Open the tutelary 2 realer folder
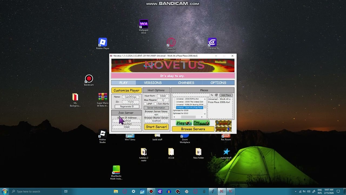The width and height of the screenshot is (346, 195). click(x=144, y=155)
